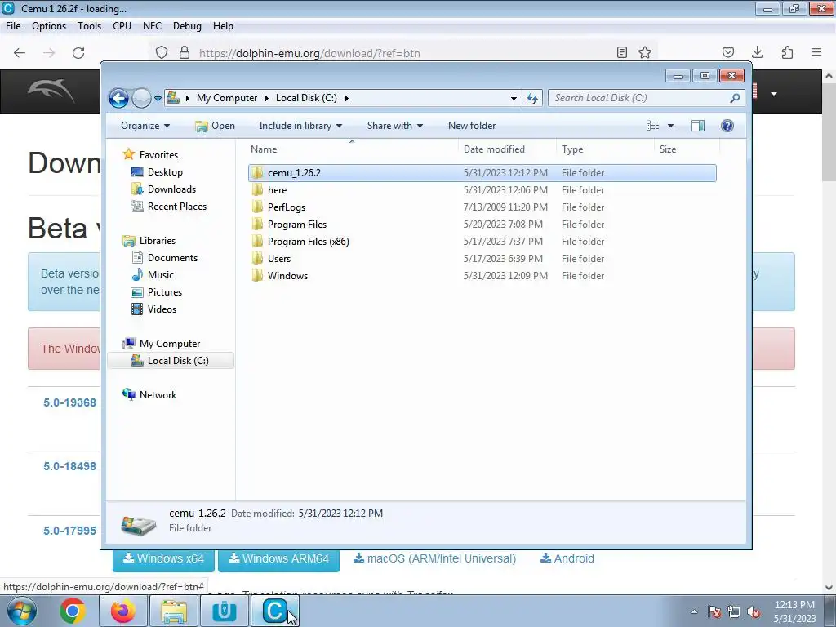Click the Explorer back button
Image resolution: width=836 pixels, height=627 pixels.
(x=118, y=98)
